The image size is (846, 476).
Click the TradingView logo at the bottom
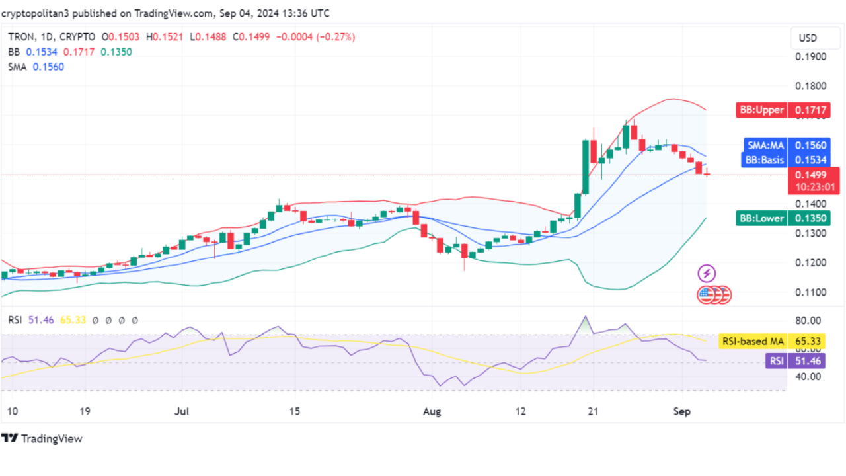click(x=42, y=438)
